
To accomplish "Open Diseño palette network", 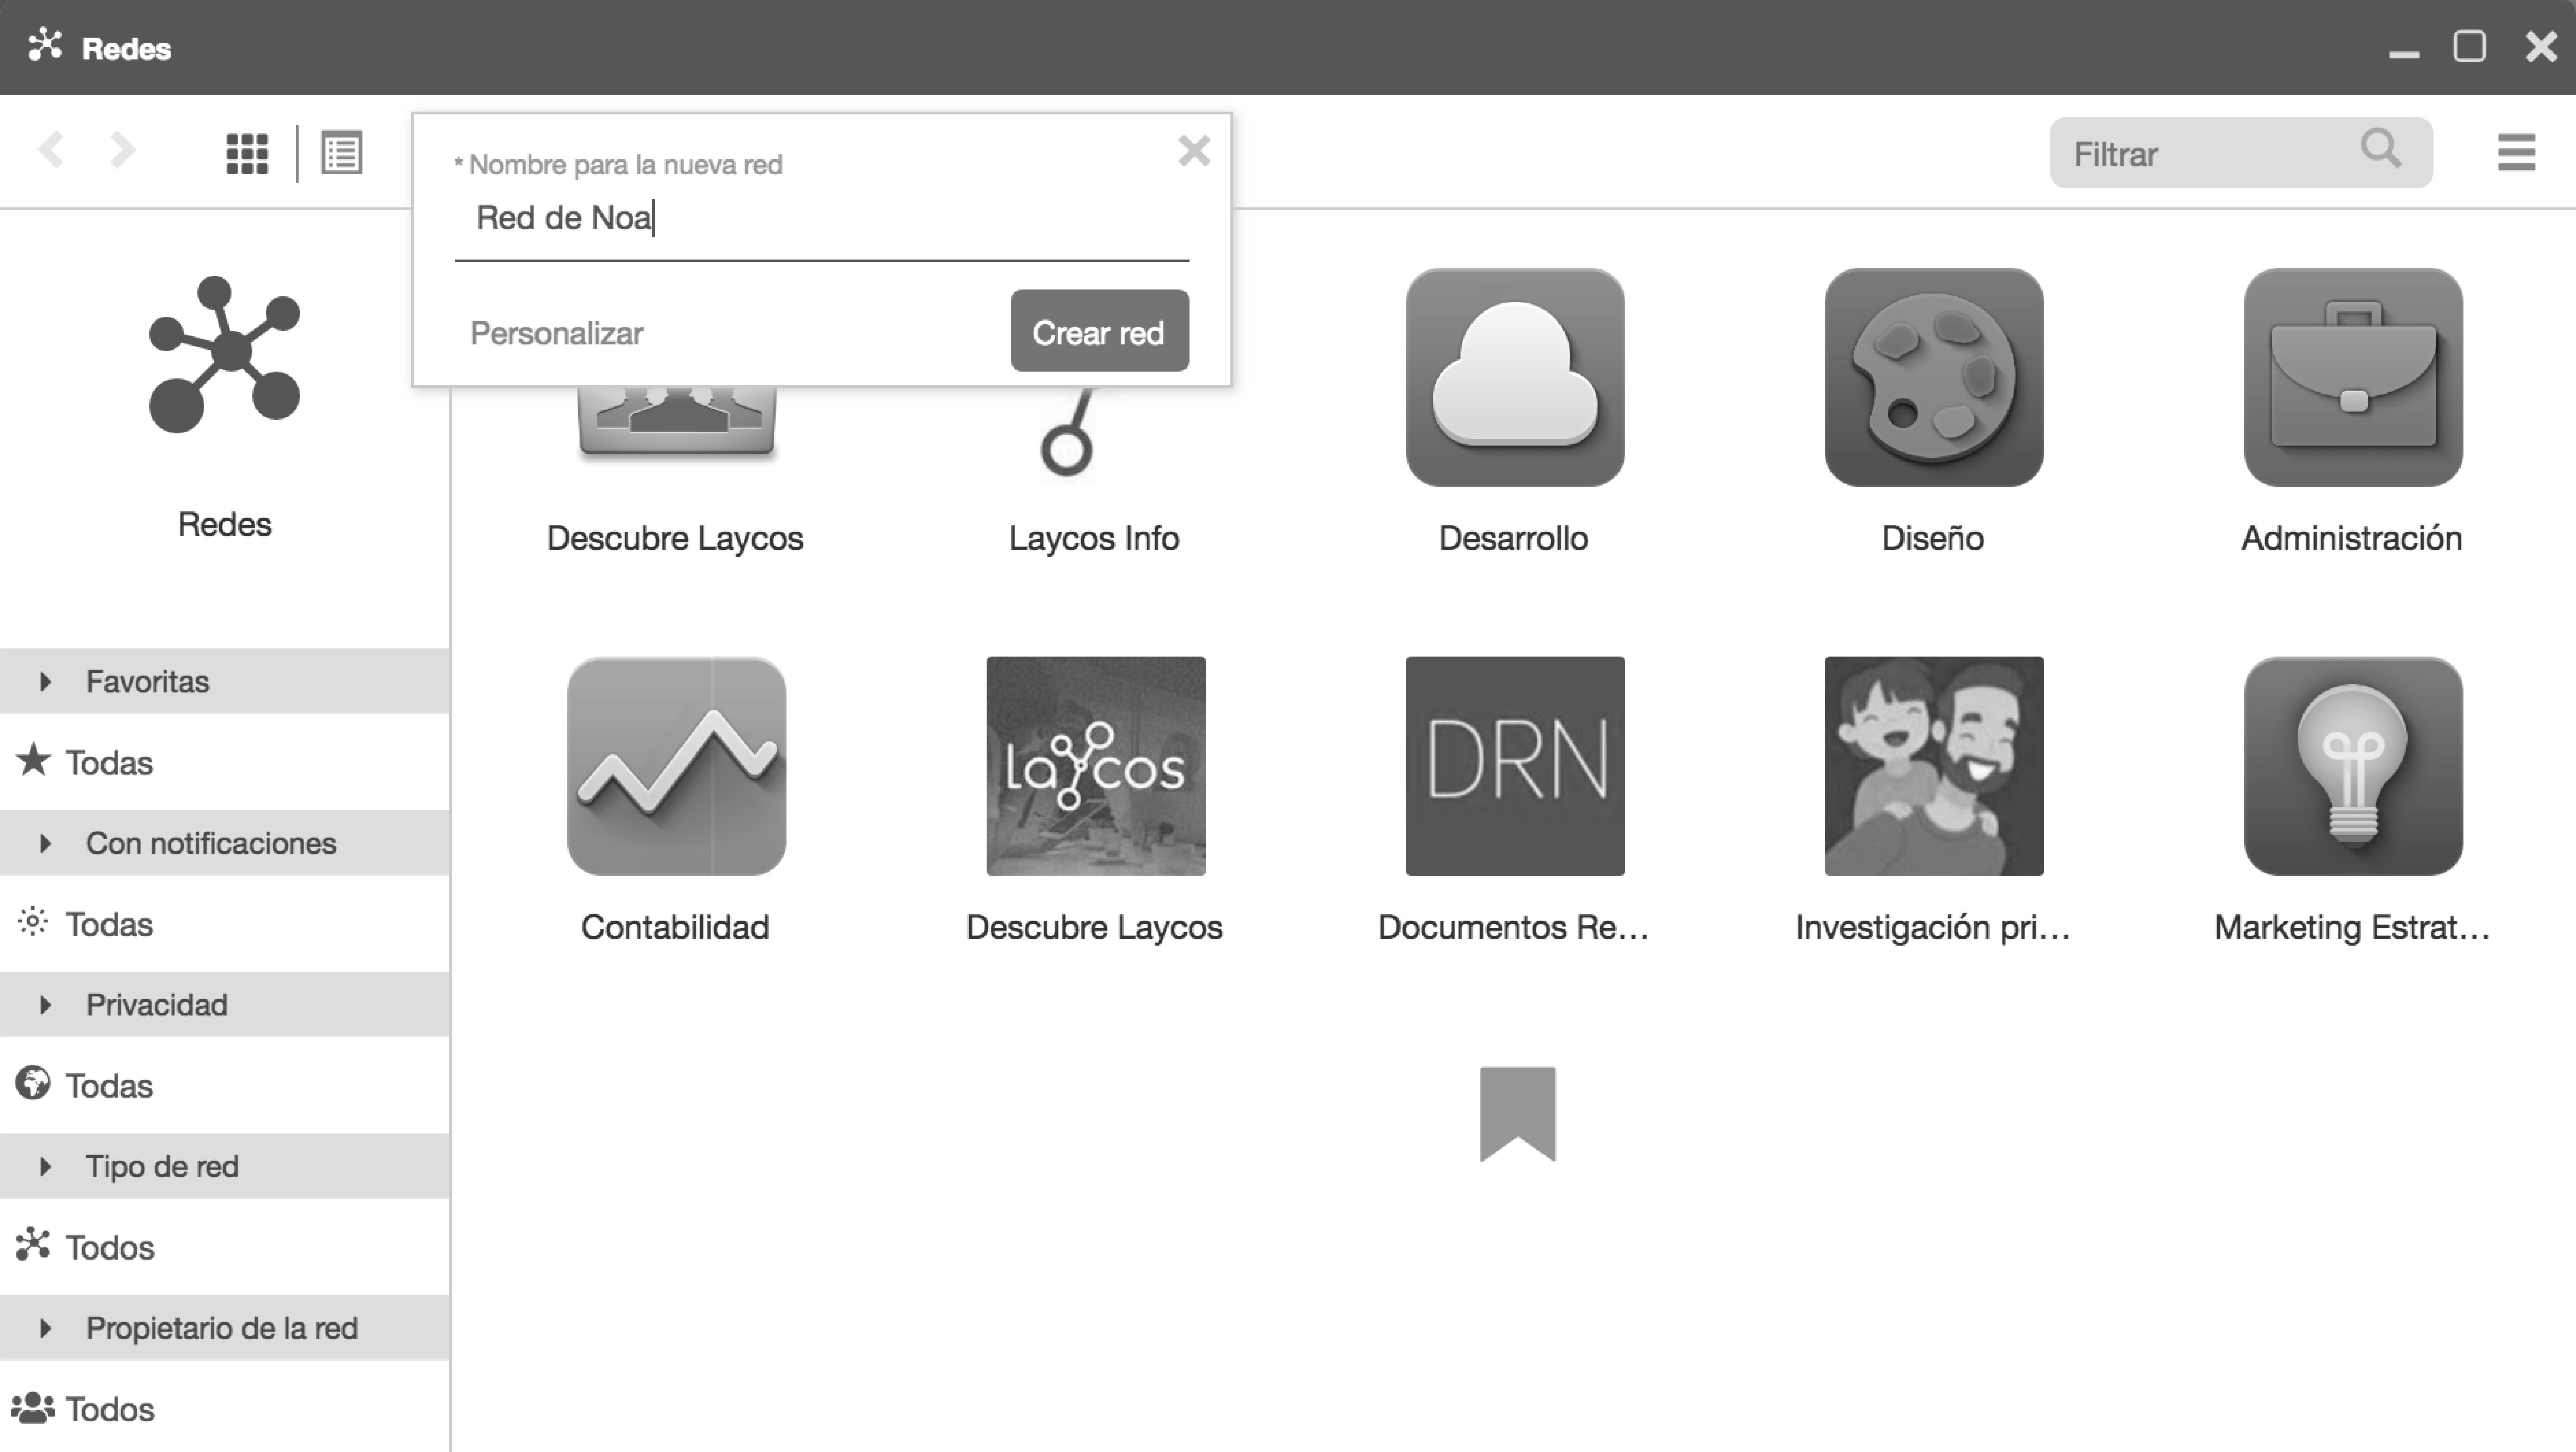I will (x=1934, y=377).
